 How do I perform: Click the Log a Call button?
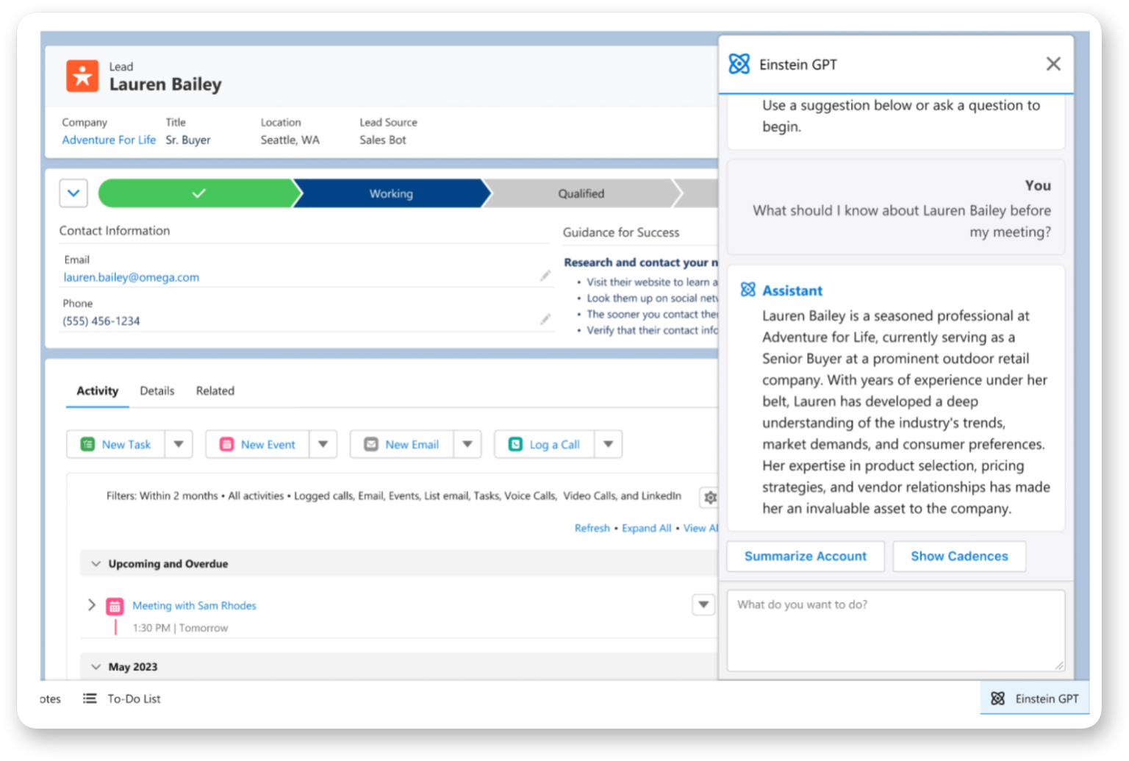tap(544, 444)
